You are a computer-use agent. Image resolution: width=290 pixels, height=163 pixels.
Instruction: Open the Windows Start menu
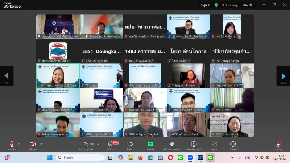point(50,158)
